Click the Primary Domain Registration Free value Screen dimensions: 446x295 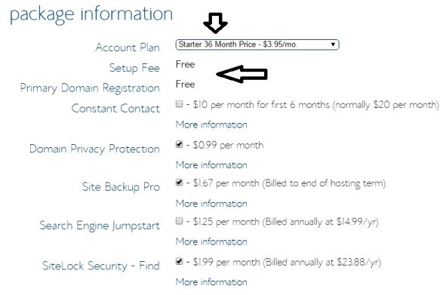[185, 85]
